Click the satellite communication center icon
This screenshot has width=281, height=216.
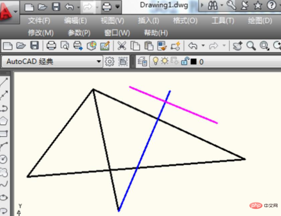(x=245, y=5)
